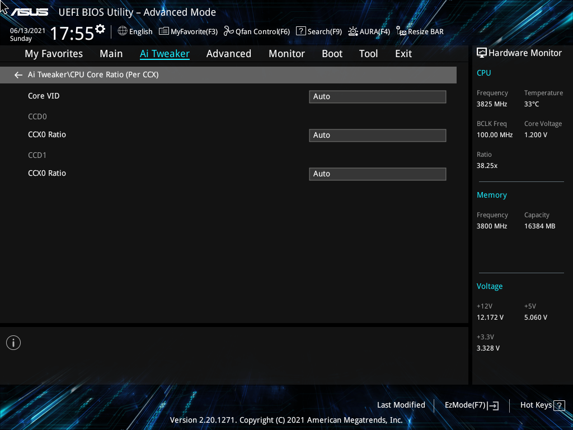Click +3.3V reading 3.328 V
The width and height of the screenshot is (573, 430).
click(x=488, y=348)
